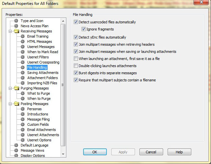
Task: Select Saving Attachments in the tree
Action: pyautogui.click(x=43, y=73)
